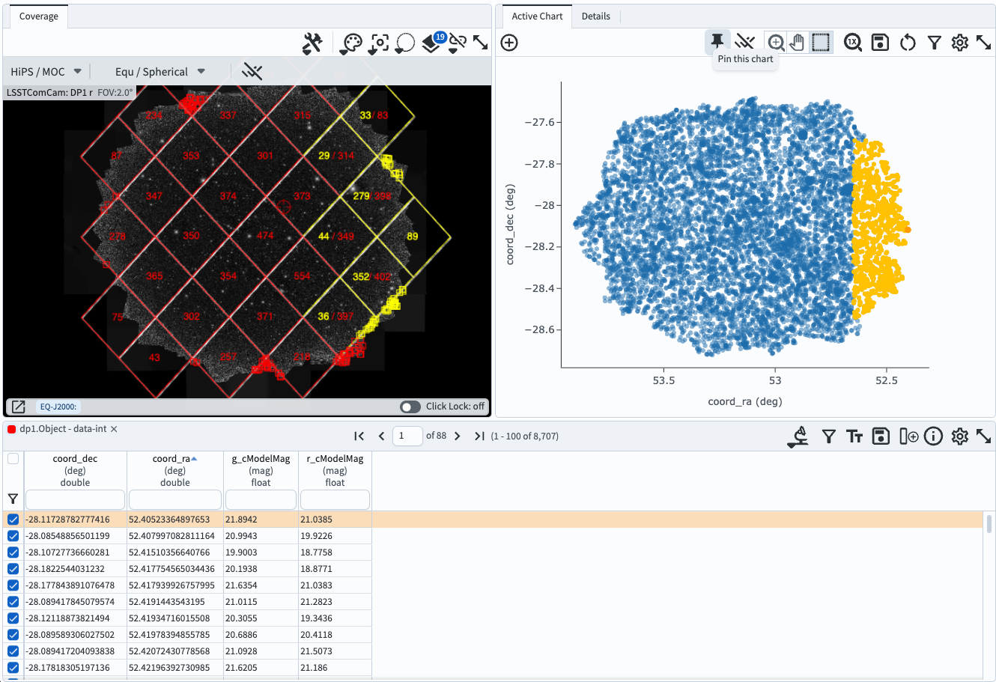The image size is (996, 682).
Task: Check the select-all rows checkbox in header
Action: (x=13, y=459)
